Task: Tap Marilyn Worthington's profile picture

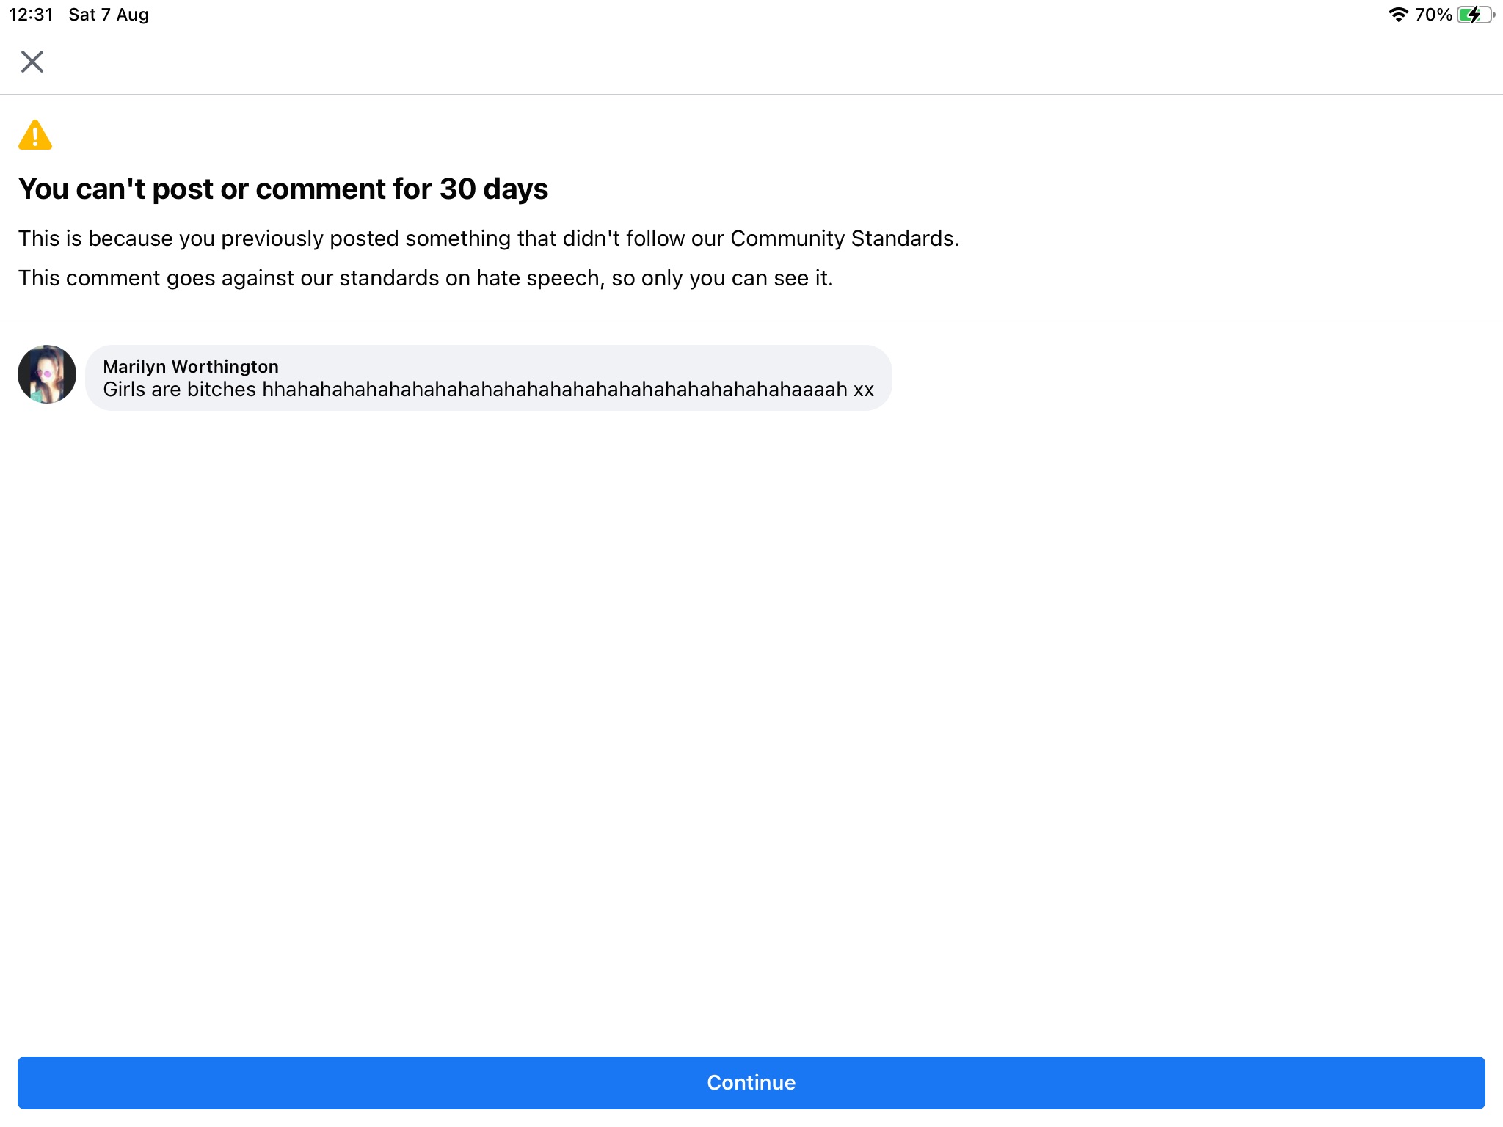Action: click(x=46, y=374)
